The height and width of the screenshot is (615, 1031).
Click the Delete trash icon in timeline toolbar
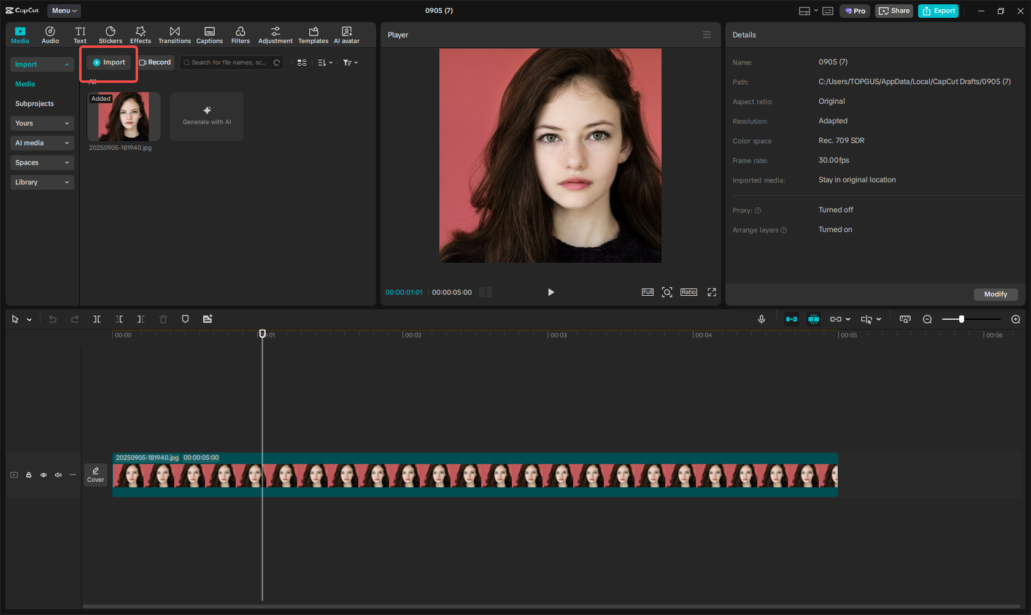tap(163, 319)
